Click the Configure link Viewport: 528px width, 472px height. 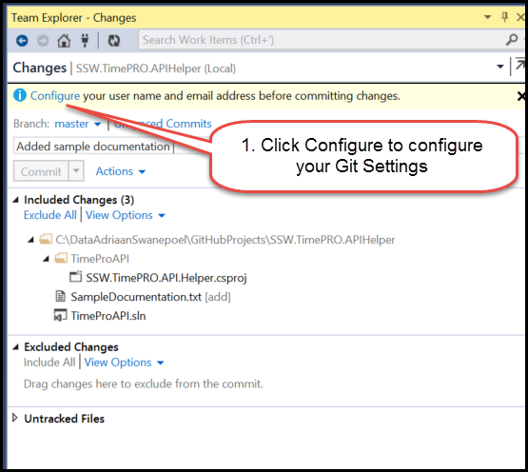point(55,96)
